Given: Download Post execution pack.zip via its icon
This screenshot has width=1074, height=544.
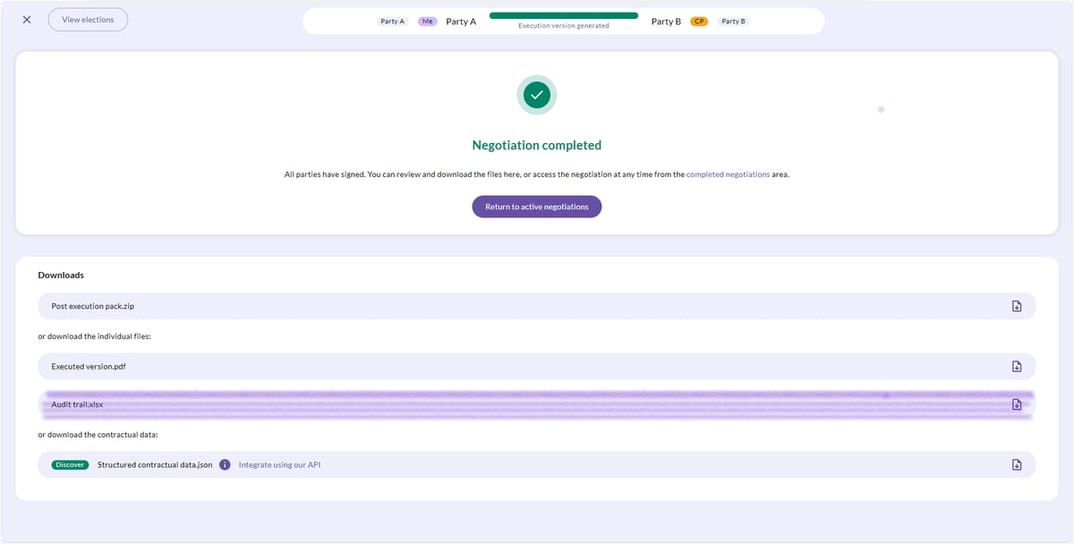Looking at the screenshot, I should point(1017,306).
